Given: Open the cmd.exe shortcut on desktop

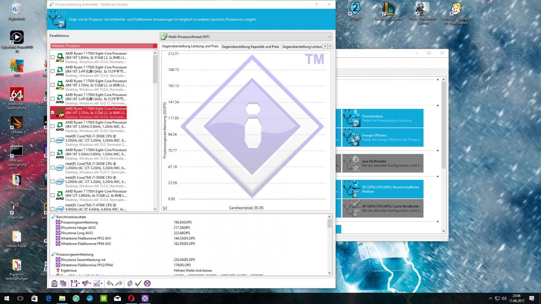Looking at the screenshot, I should [17, 156].
